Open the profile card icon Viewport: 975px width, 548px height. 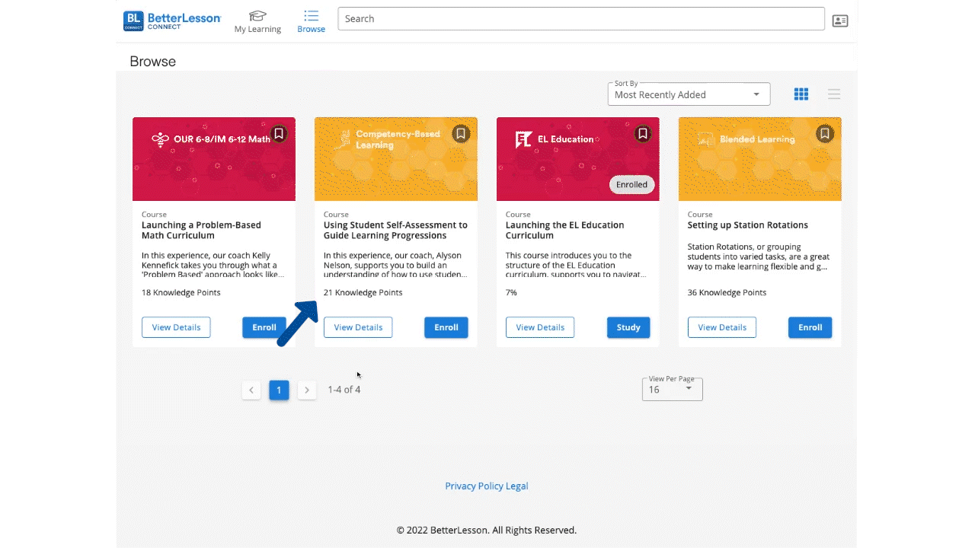(840, 21)
